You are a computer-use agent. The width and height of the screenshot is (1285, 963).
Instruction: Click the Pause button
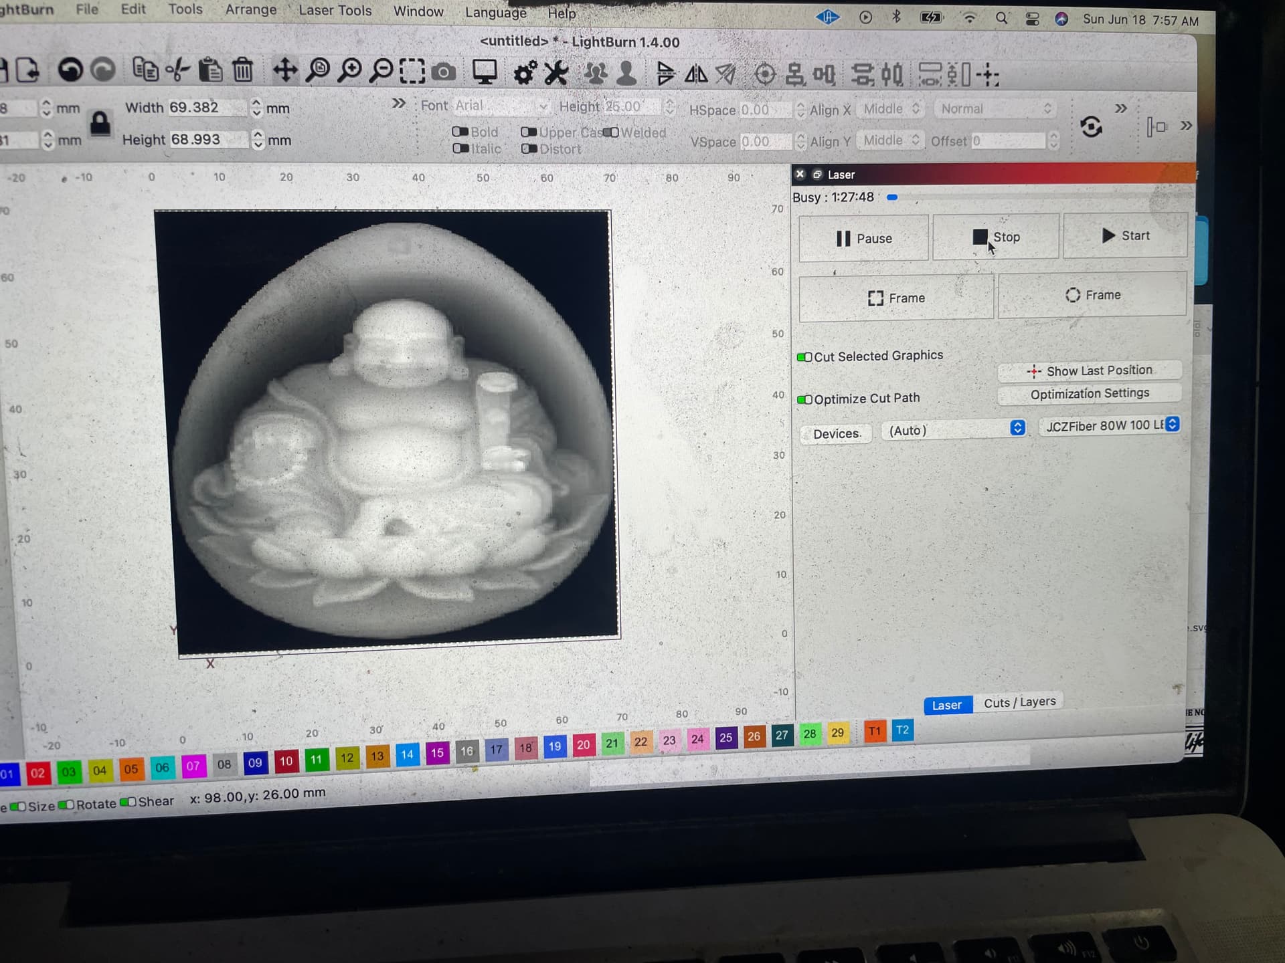(863, 238)
